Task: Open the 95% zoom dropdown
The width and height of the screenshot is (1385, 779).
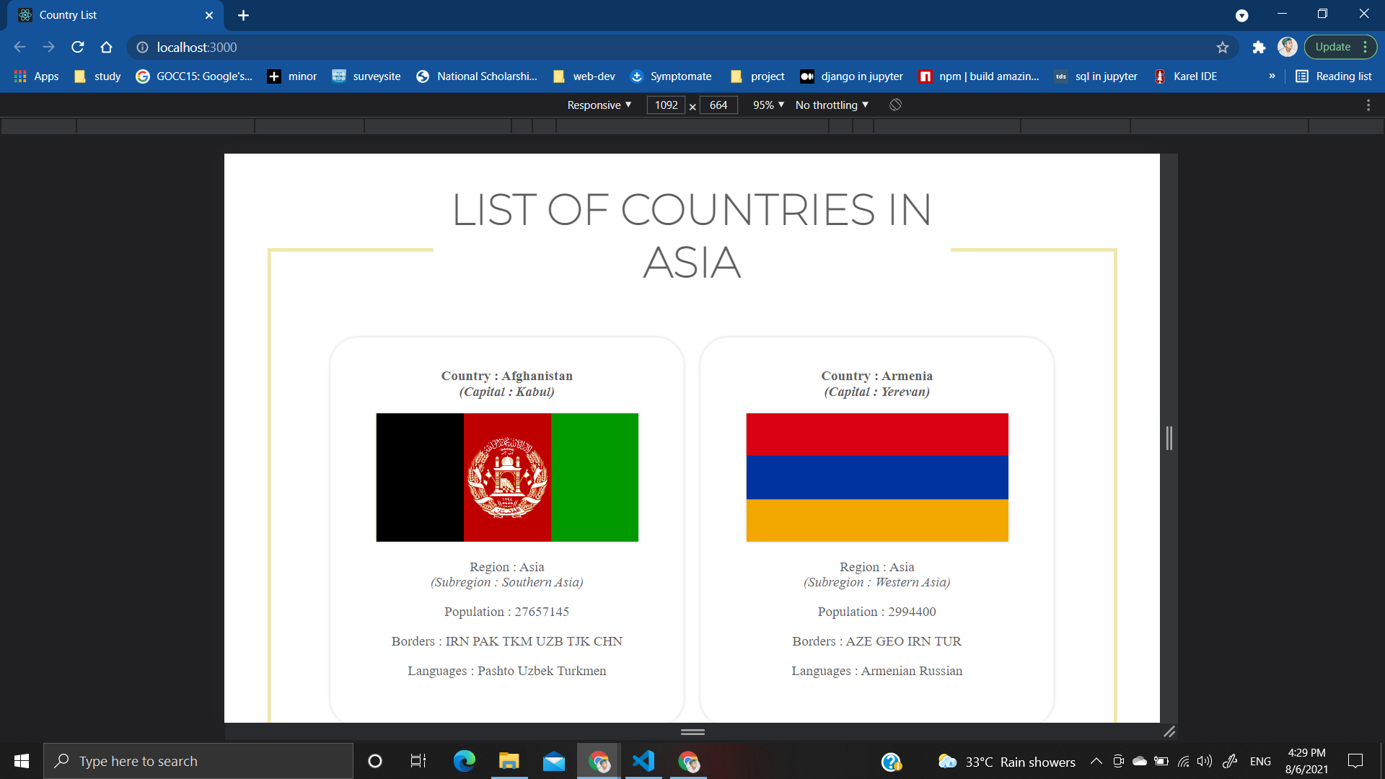Action: 768,105
